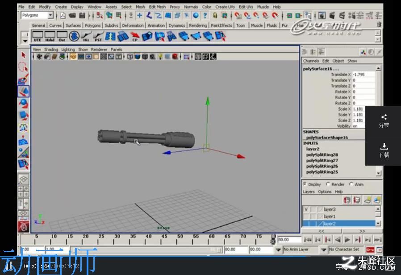Click frame 40 on the time slider
Screen dimensions: 401x275
pos(149,239)
